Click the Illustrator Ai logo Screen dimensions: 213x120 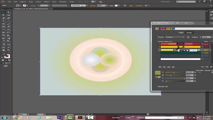click(3, 2)
